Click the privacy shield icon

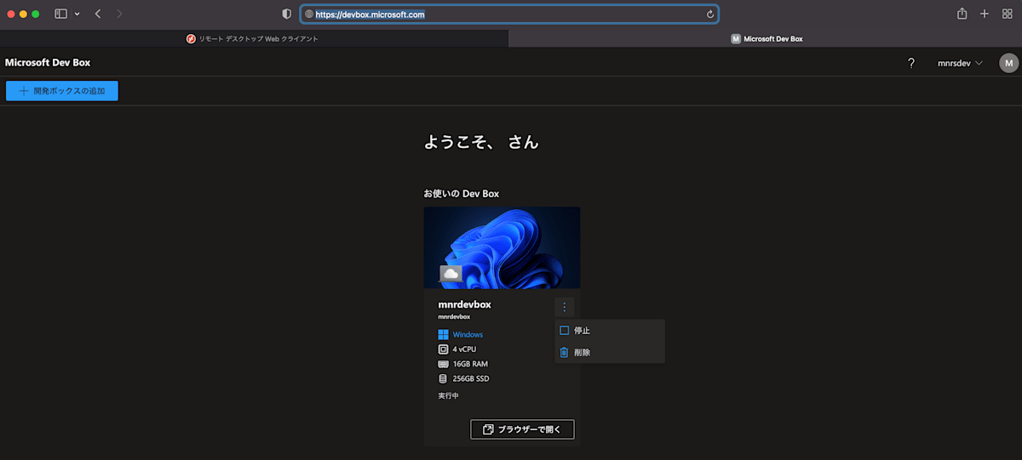click(x=287, y=14)
